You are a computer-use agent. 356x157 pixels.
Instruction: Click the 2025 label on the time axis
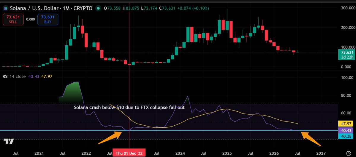[x=227, y=153]
